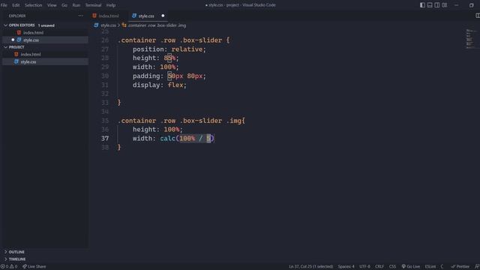Click Prettier status bar item
The width and height of the screenshot is (480, 270).
(460, 266)
